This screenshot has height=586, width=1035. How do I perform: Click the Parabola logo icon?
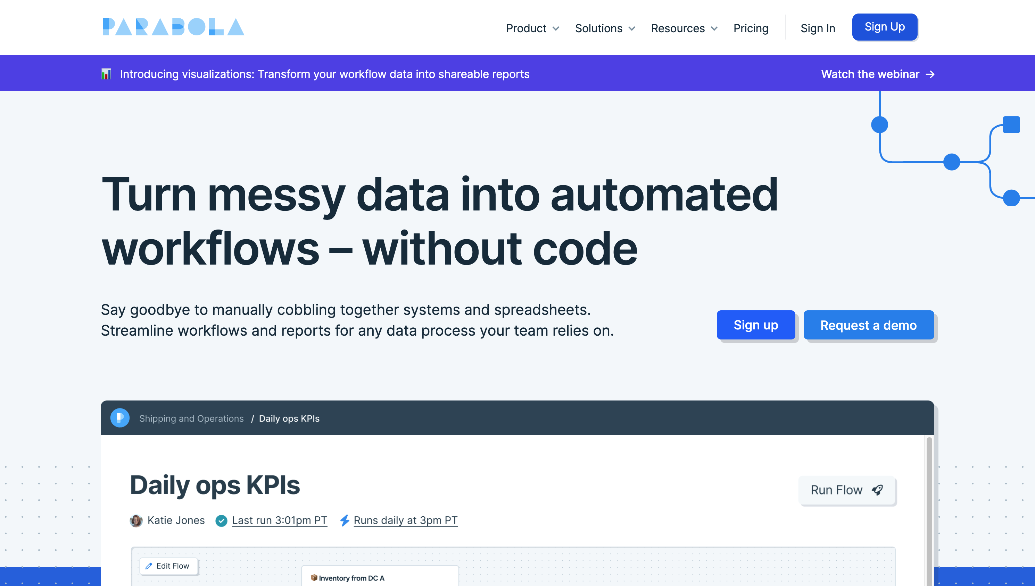click(173, 26)
